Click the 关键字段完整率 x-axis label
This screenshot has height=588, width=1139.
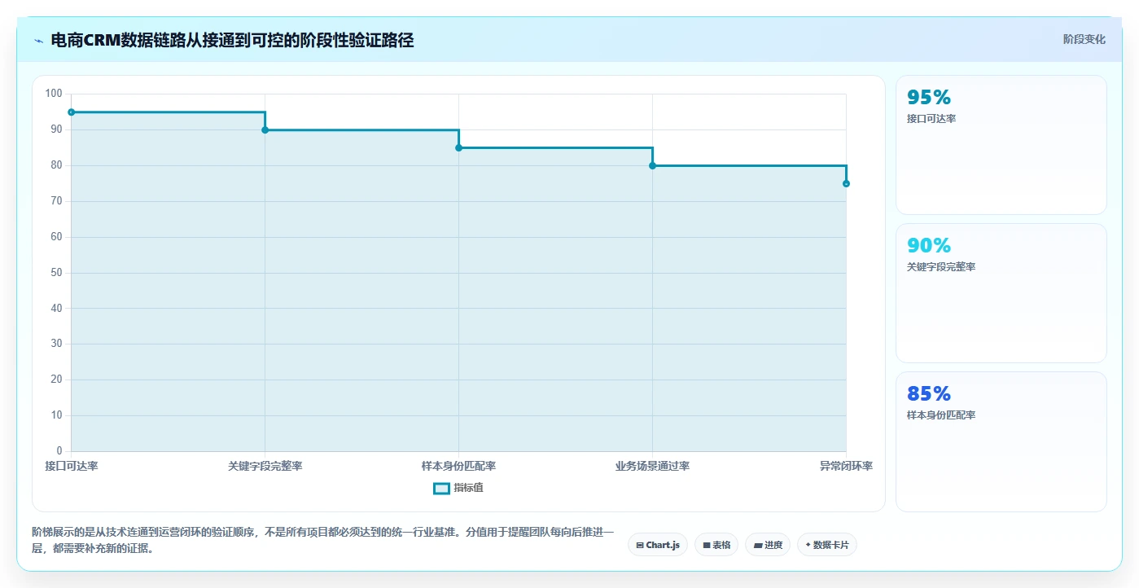click(x=265, y=467)
